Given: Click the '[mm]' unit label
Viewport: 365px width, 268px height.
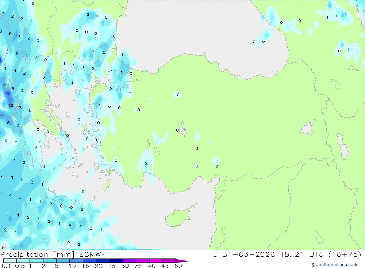Looking at the screenshot, I should coord(64,254).
